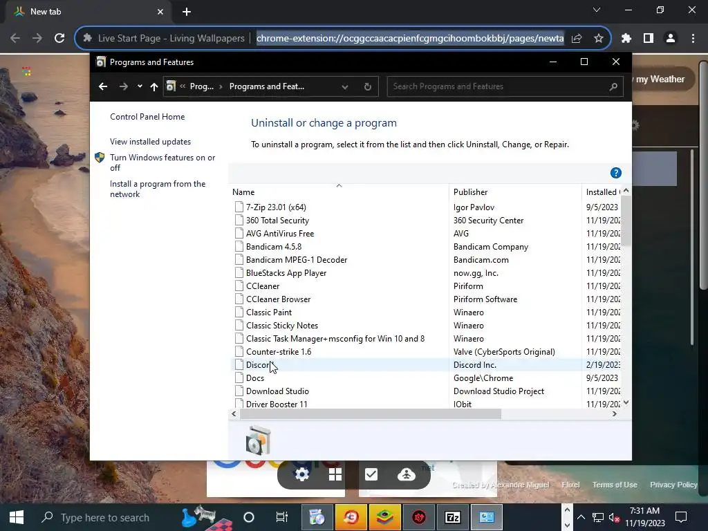Click the share page icon in the address bar

(x=577, y=39)
